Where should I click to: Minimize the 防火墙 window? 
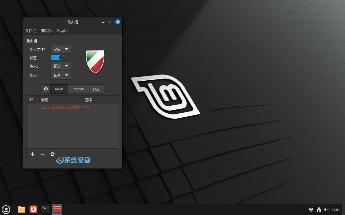tap(103, 22)
